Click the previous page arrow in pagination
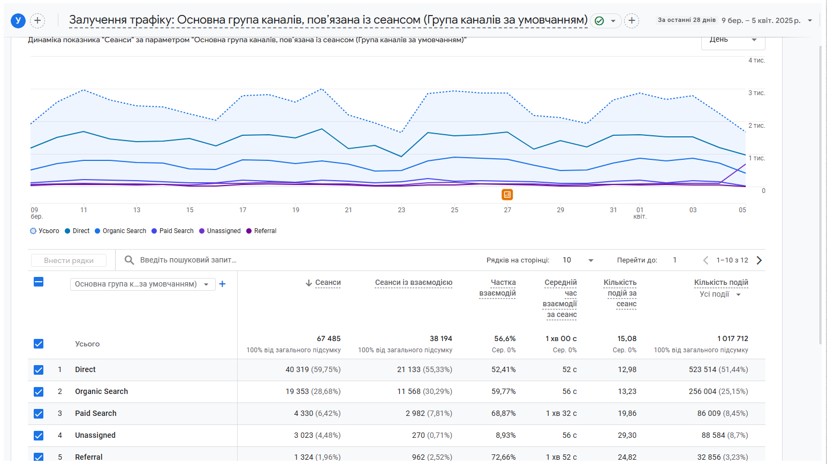The height and width of the screenshot is (464, 827). pos(705,260)
